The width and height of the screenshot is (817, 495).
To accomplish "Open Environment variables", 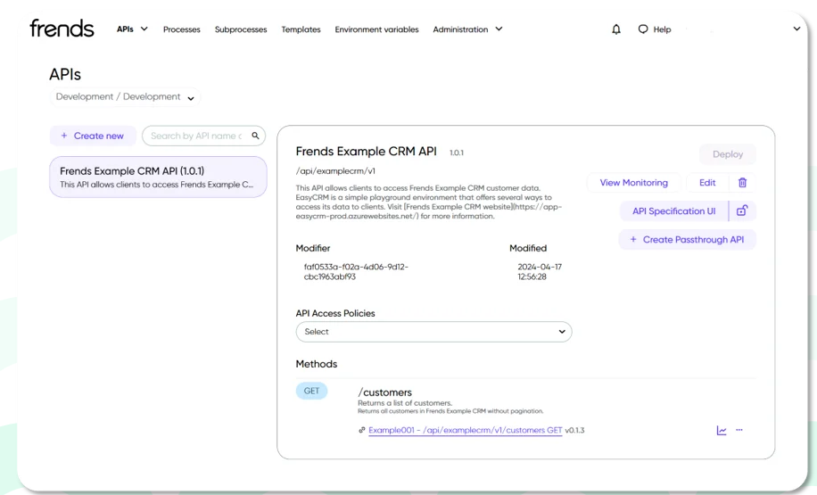I will (376, 29).
